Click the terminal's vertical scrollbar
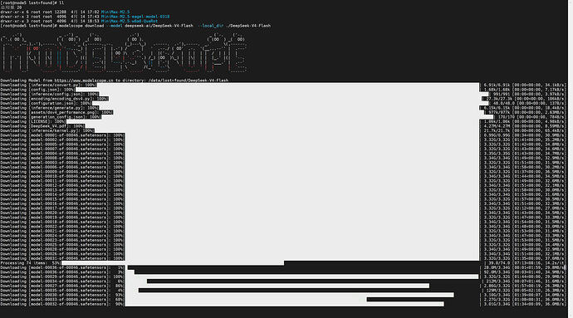 click(570, 159)
